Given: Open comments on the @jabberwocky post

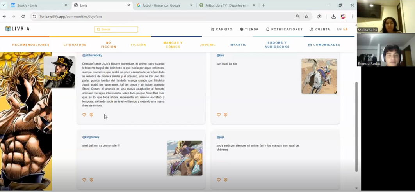Looking at the screenshot, I should (x=91, y=115).
